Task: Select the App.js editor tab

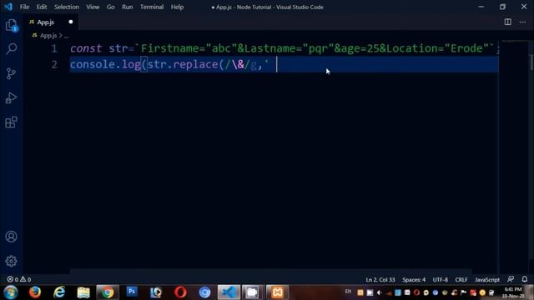Action: coord(51,22)
